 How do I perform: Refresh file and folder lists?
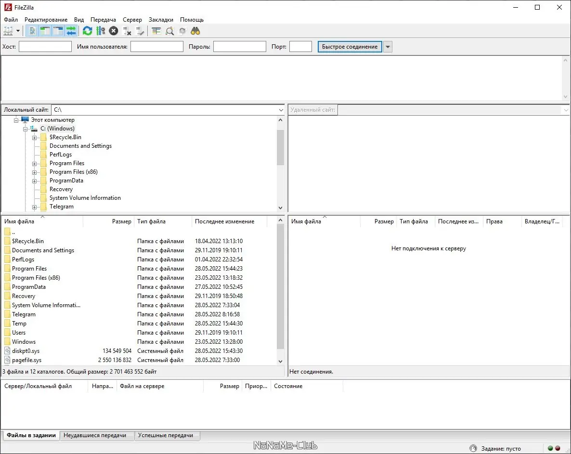coord(88,31)
